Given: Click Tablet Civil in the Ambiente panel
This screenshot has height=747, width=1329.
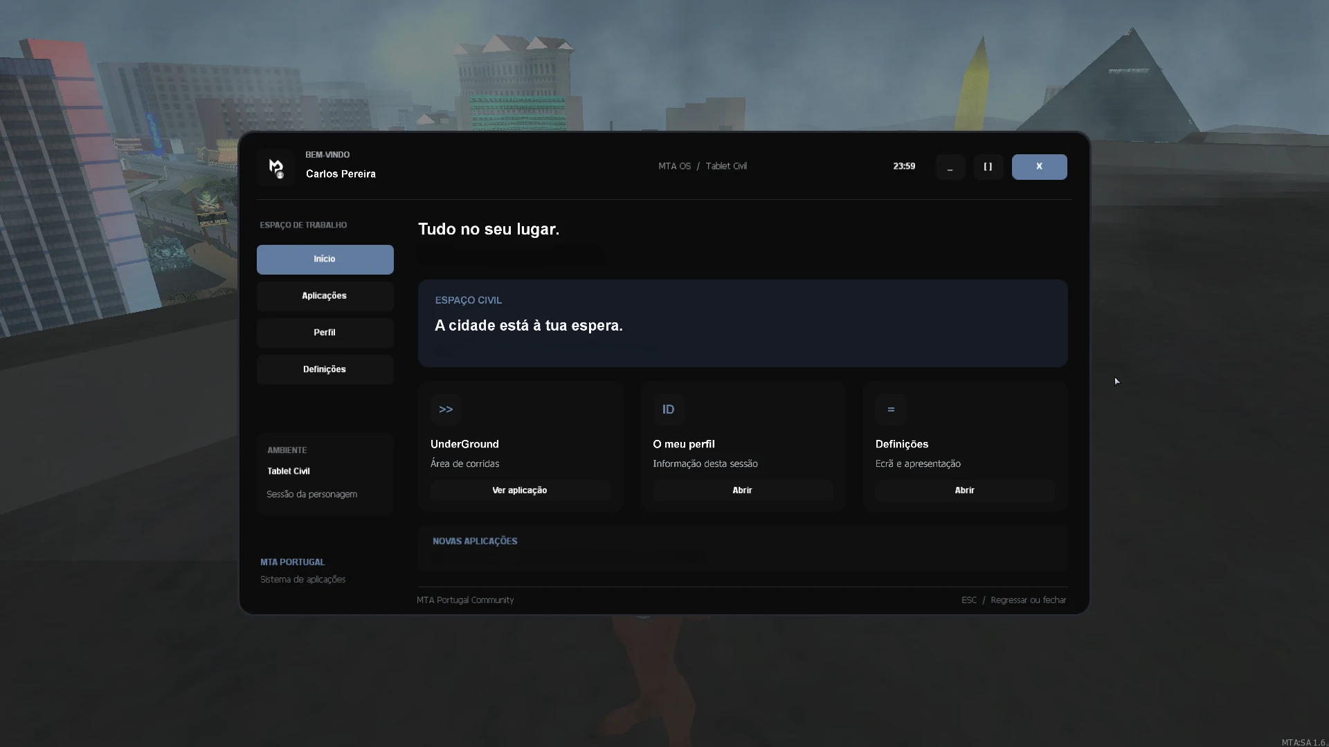Looking at the screenshot, I should pyautogui.click(x=289, y=471).
